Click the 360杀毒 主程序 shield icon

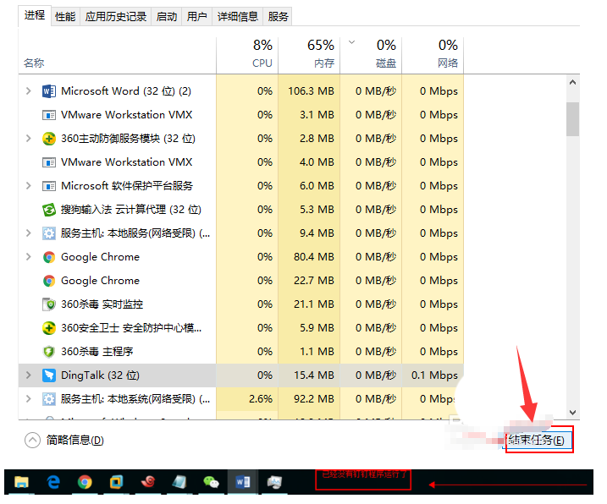click(49, 352)
